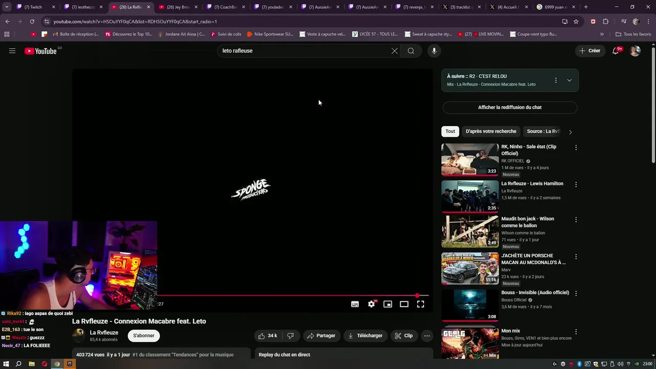Viewport: 656px width, 369px height.
Task: Switch to the 6999 yuan browser tab
Action: tap(556, 7)
